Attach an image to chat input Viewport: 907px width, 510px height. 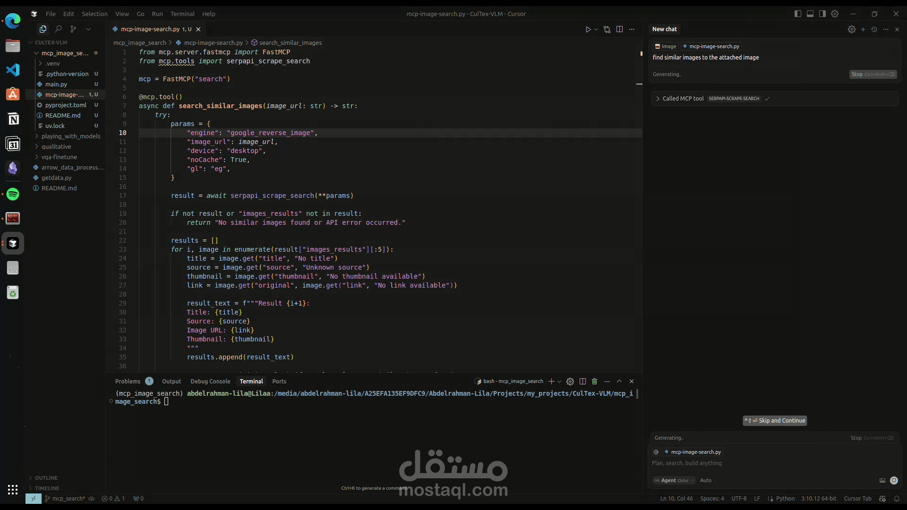point(882,480)
